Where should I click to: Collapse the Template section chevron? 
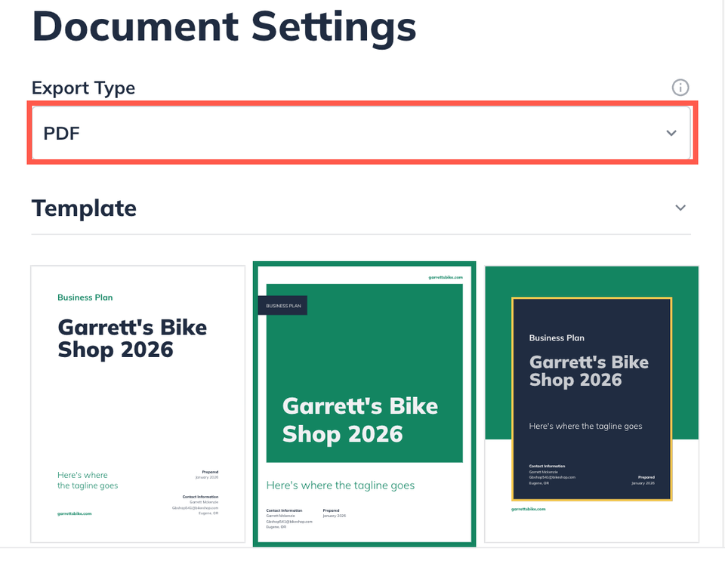(x=680, y=208)
